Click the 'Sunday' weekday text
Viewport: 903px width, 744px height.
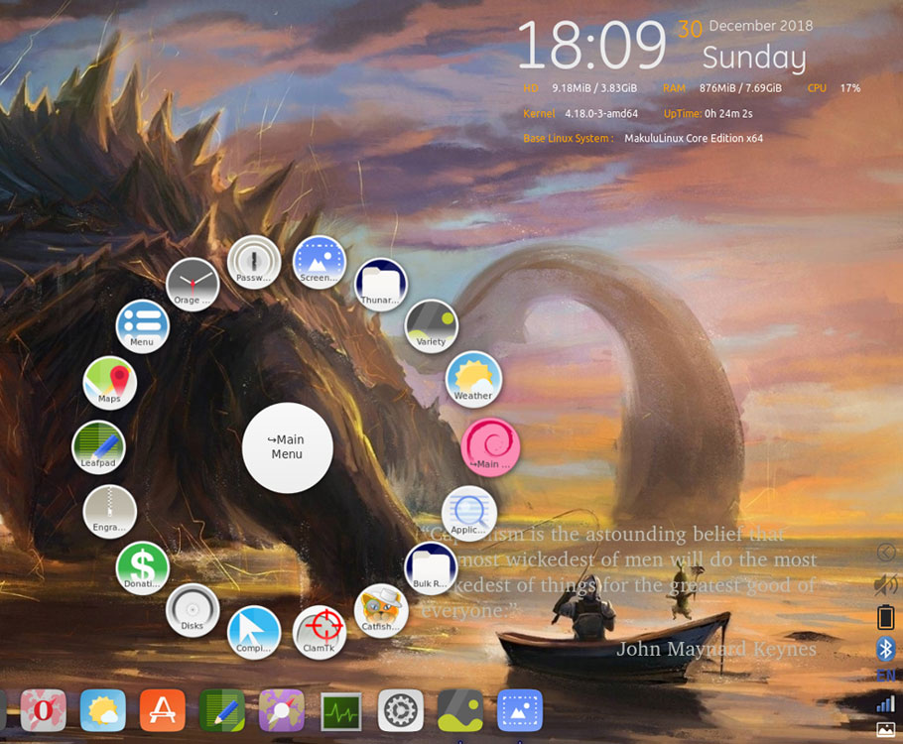754,59
